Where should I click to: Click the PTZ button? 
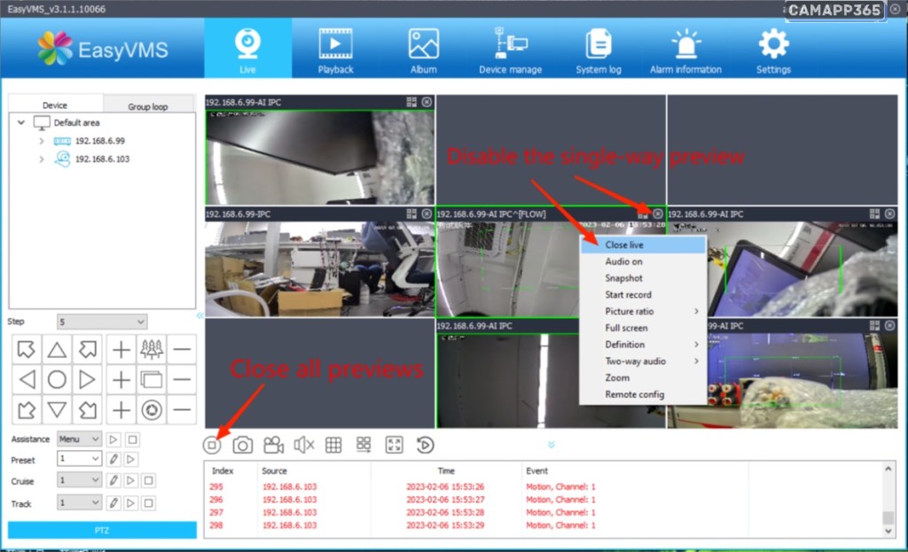[x=102, y=530]
